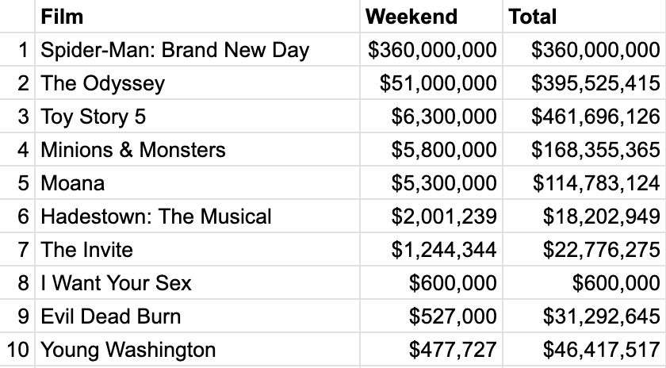
Task: Select rank number 1 cell
Action: coord(17,50)
